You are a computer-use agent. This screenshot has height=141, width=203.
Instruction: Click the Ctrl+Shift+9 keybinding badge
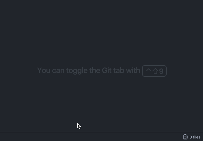154,71
